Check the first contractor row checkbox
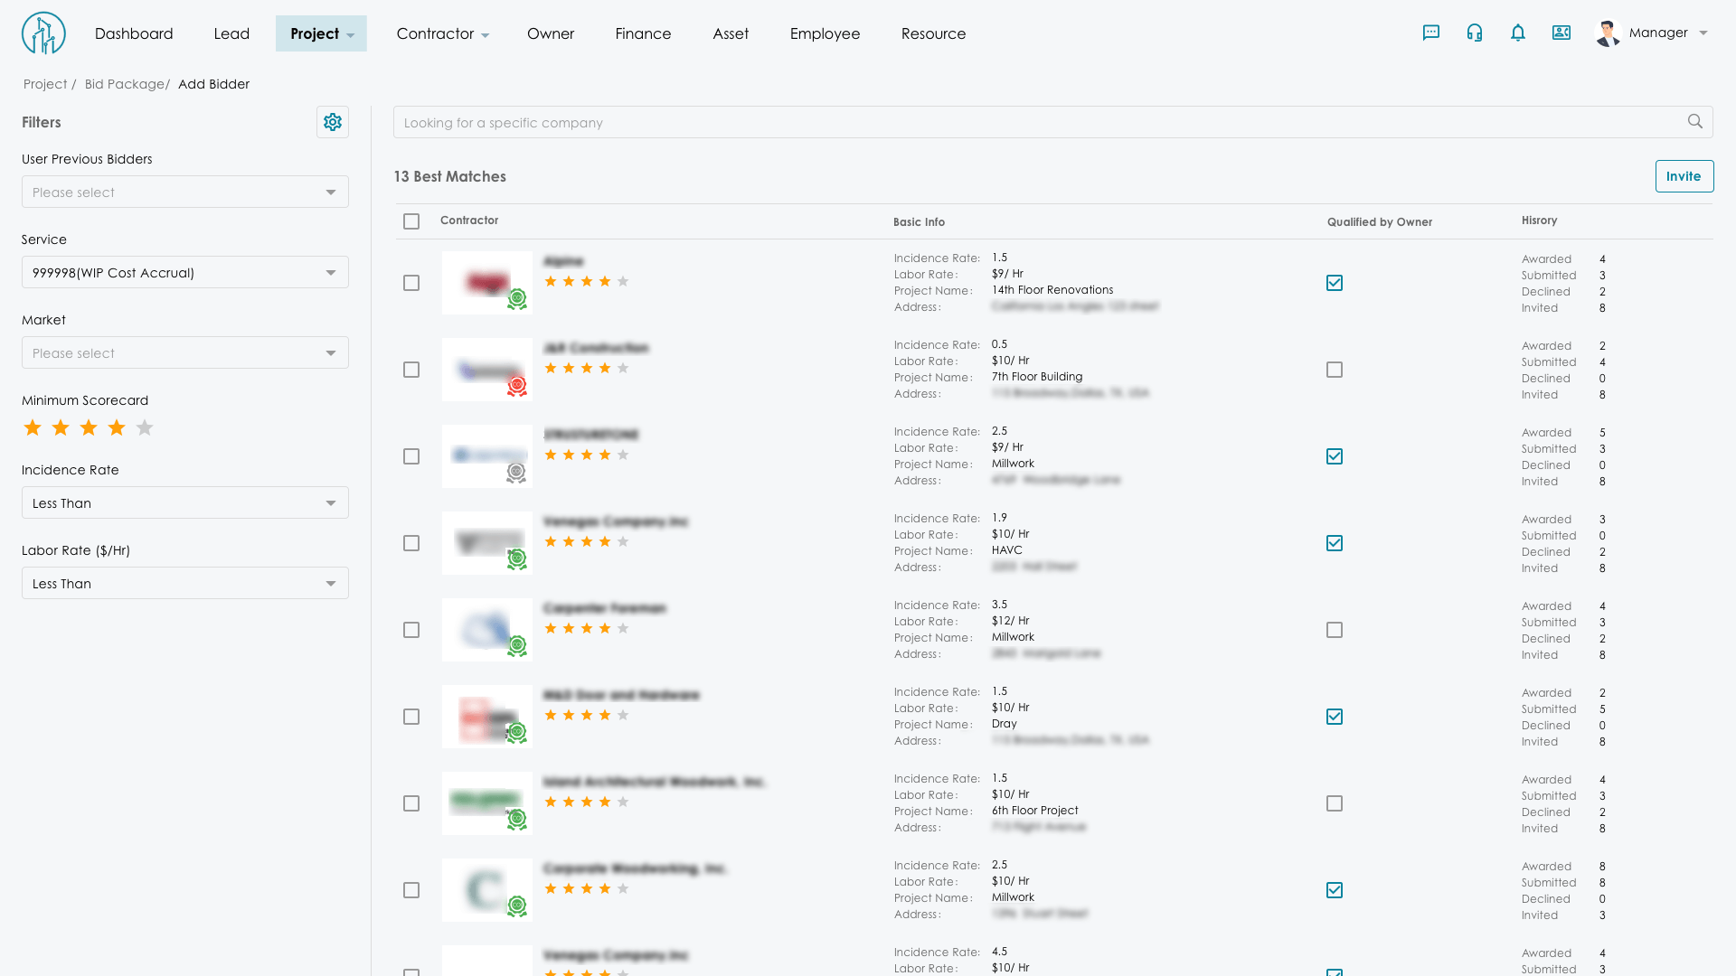This screenshot has height=976, width=1736. pos(411,283)
